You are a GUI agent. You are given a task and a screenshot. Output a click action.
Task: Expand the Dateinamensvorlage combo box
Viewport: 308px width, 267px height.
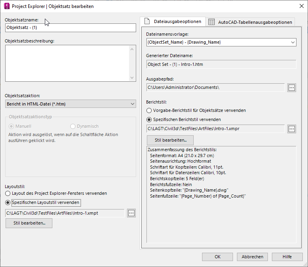pyautogui.click(x=293, y=42)
